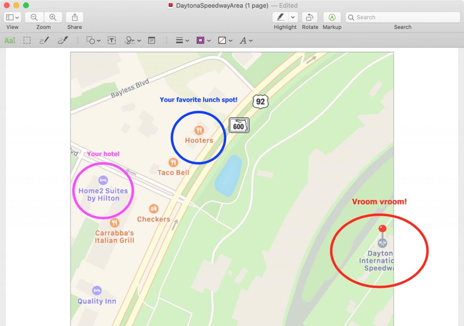This screenshot has height=326, width=464.
Task: Open the Text Style menu
Action: [246, 41]
